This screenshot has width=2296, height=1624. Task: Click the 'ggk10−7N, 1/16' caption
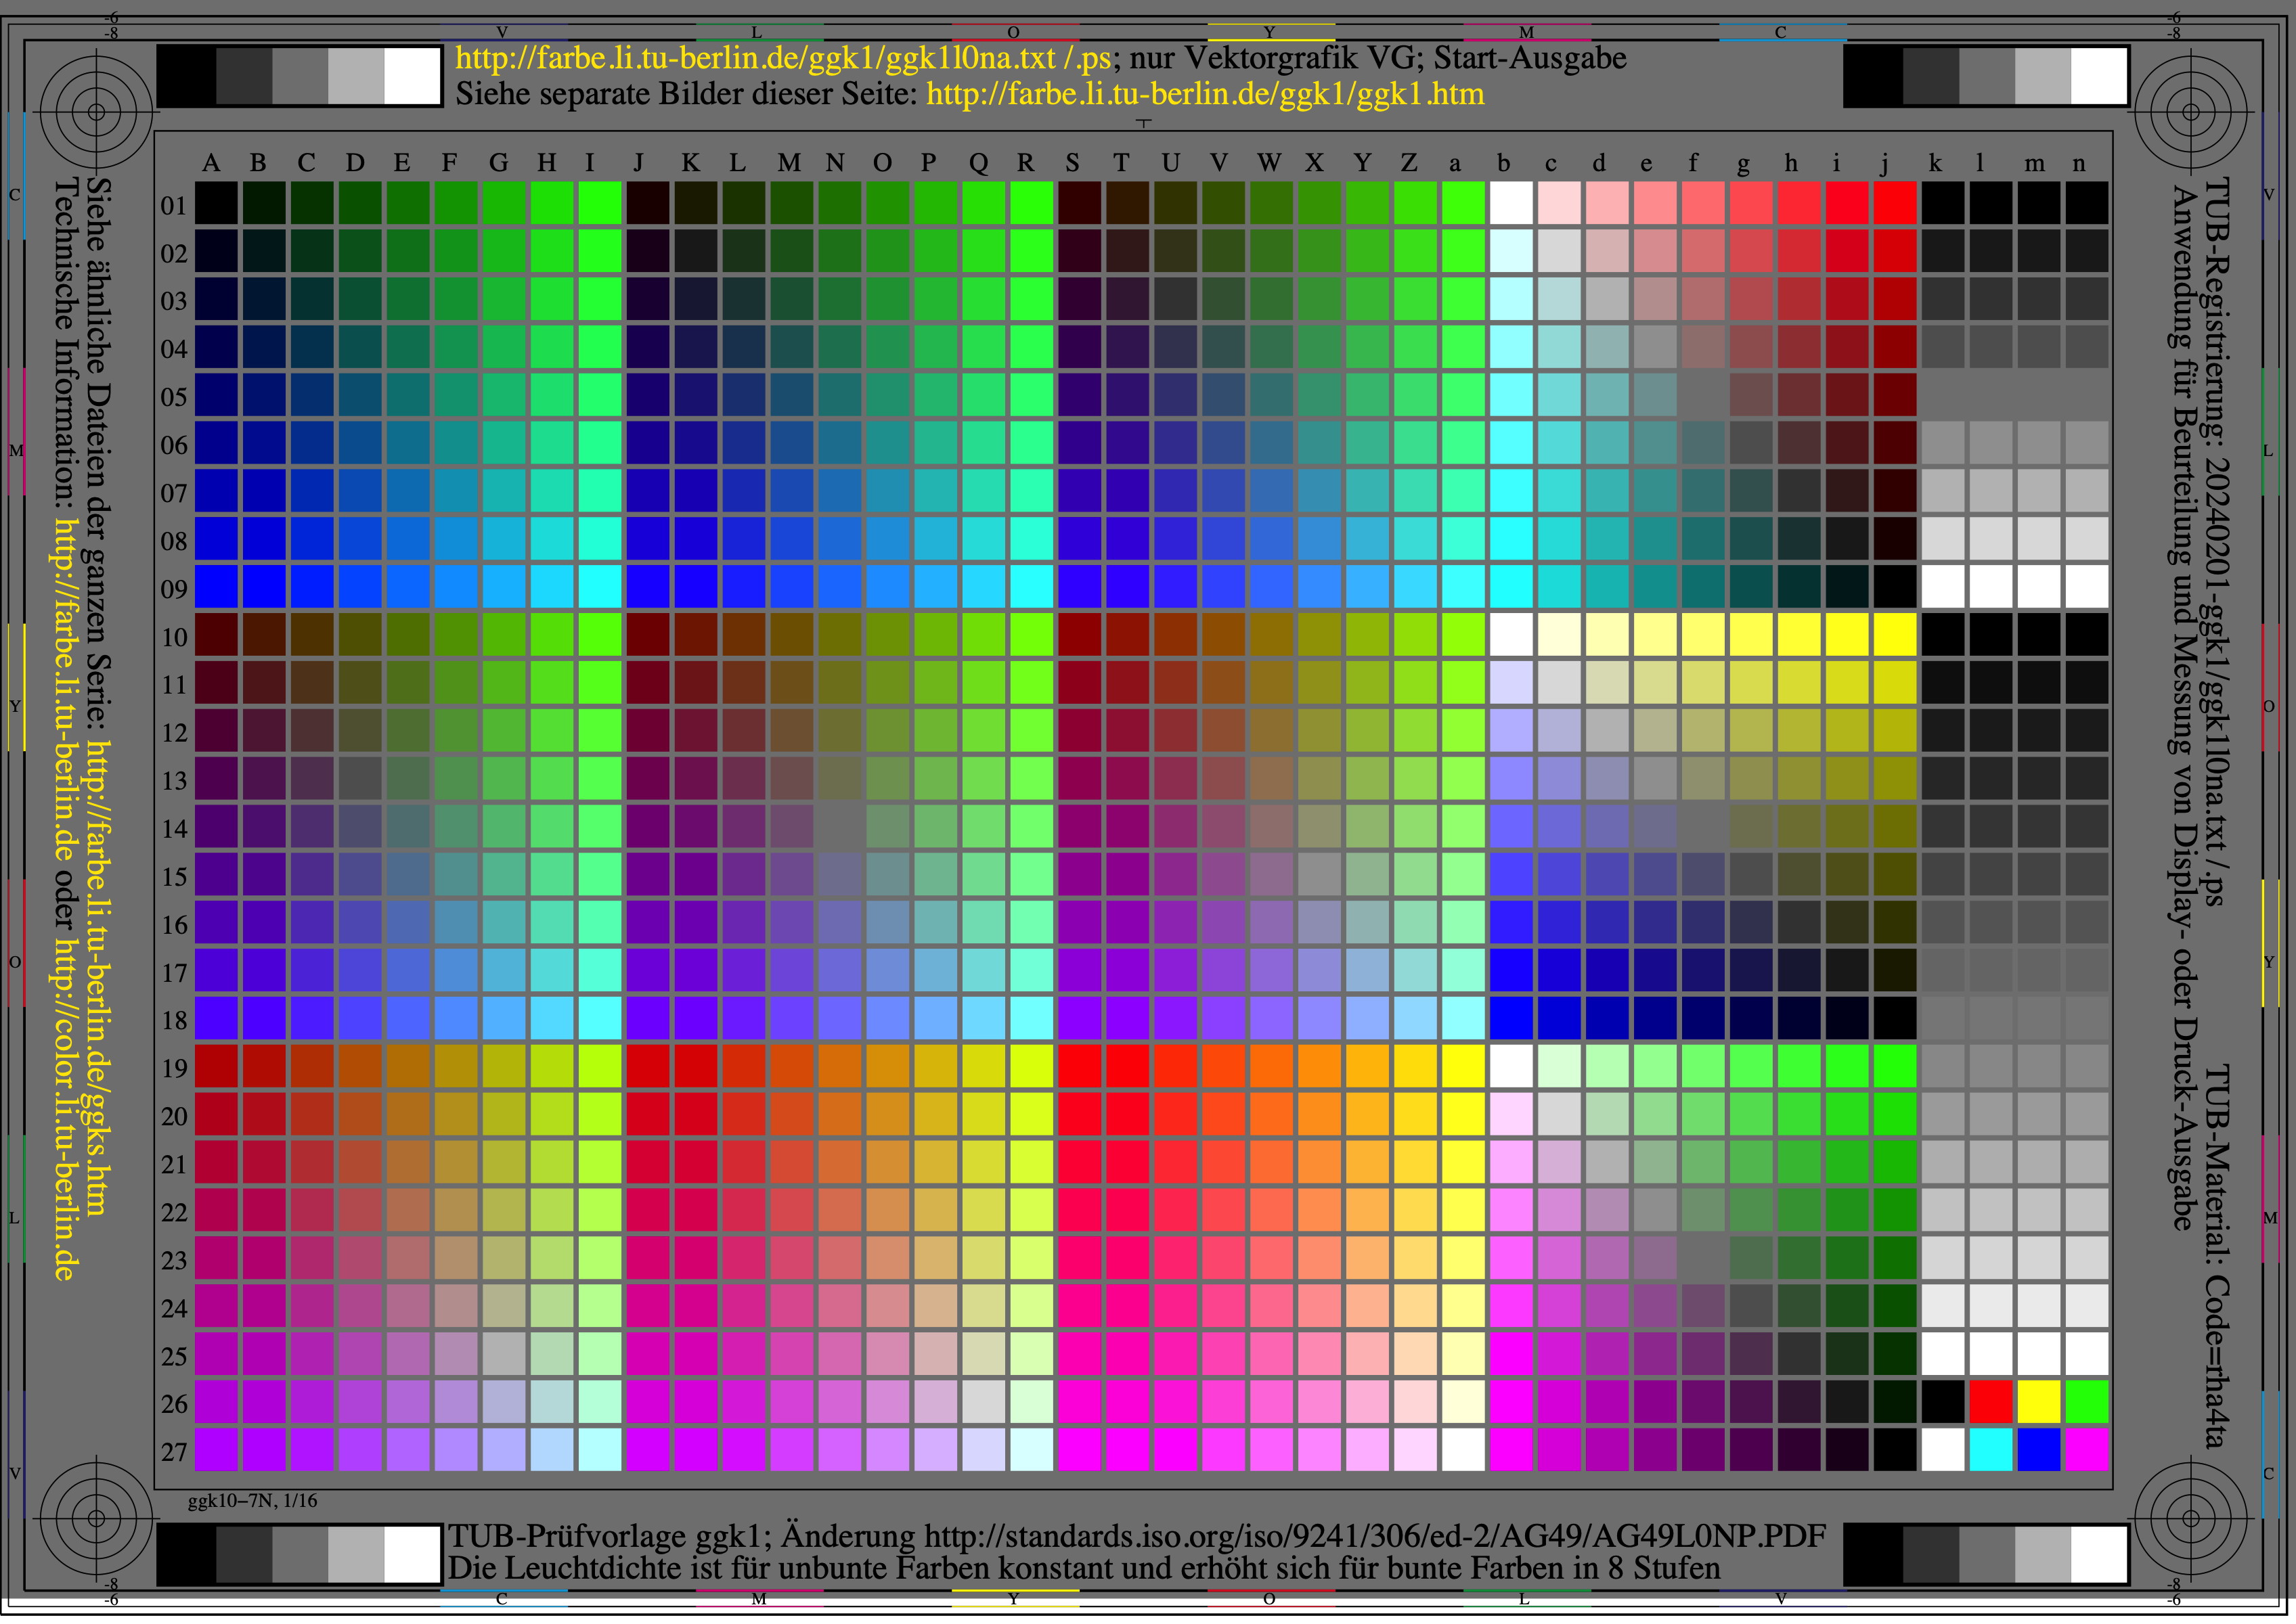252,1501
